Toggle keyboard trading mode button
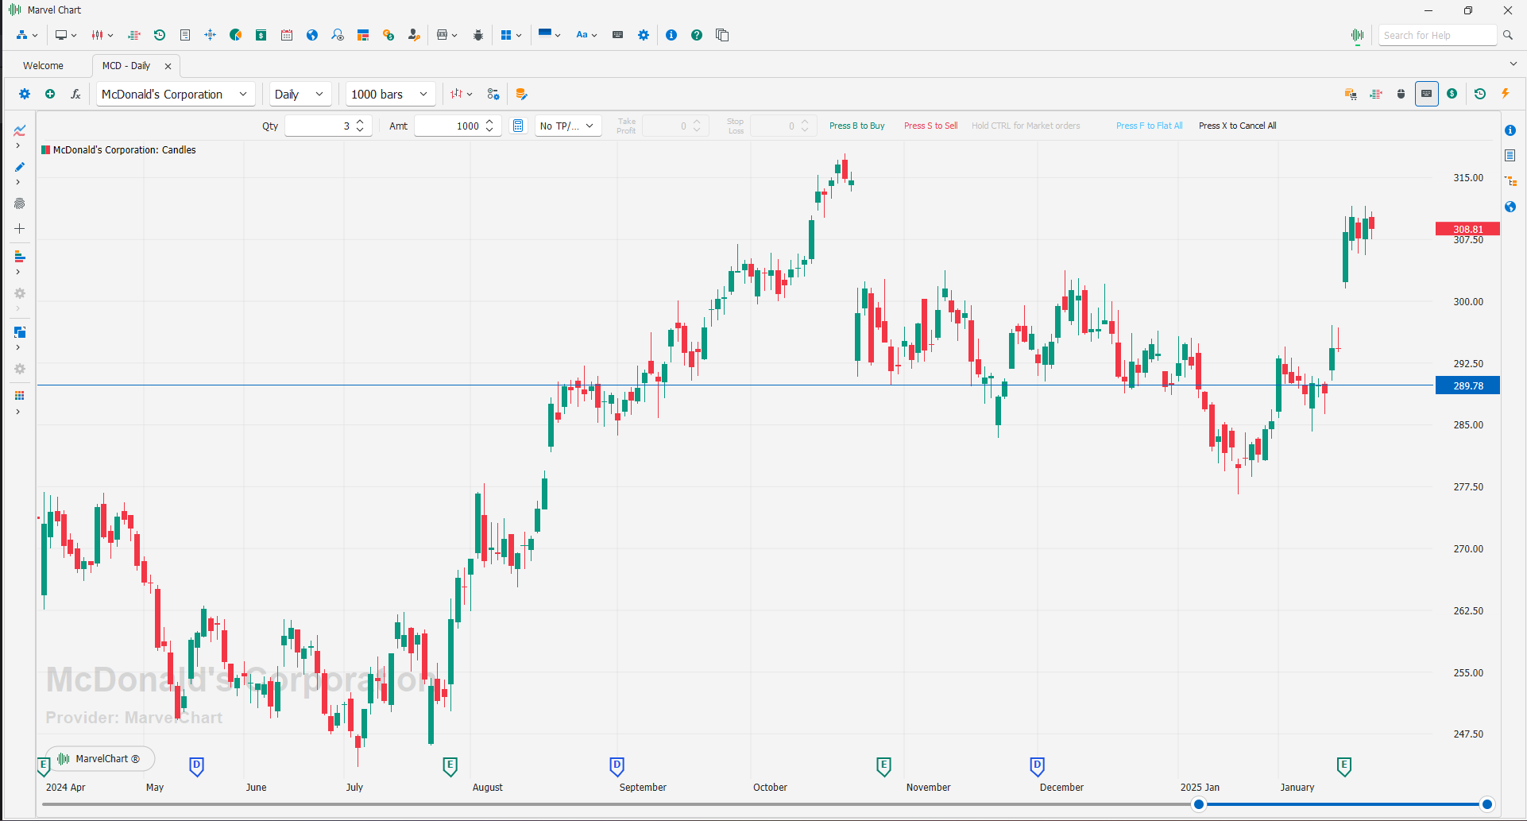This screenshot has height=821, width=1527. [1426, 94]
